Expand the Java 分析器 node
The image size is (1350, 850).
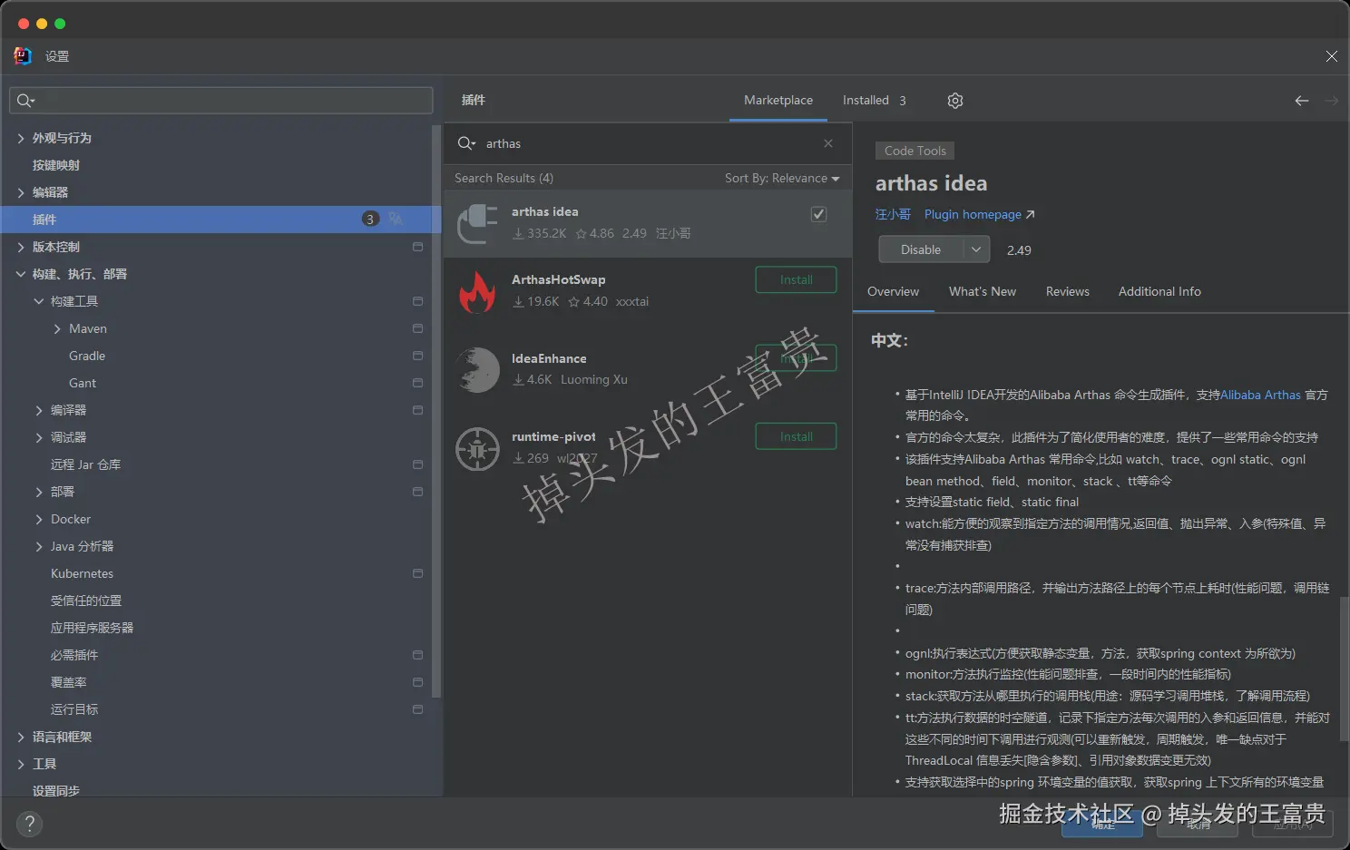39,546
